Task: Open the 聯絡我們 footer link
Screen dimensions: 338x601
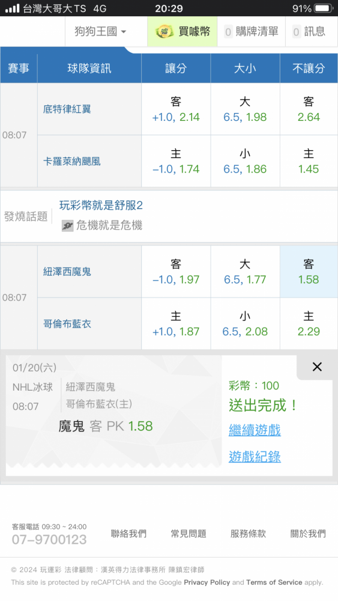Action: [128, 534]
